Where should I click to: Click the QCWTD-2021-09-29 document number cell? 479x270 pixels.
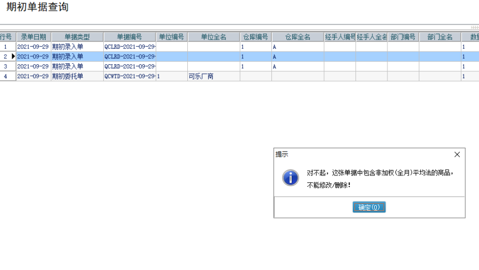coord(129,77)
